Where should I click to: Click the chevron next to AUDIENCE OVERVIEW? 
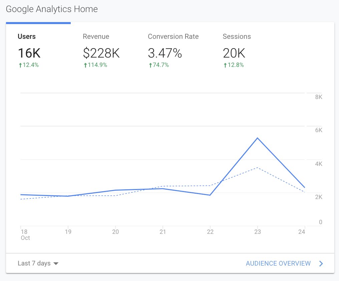321,264
